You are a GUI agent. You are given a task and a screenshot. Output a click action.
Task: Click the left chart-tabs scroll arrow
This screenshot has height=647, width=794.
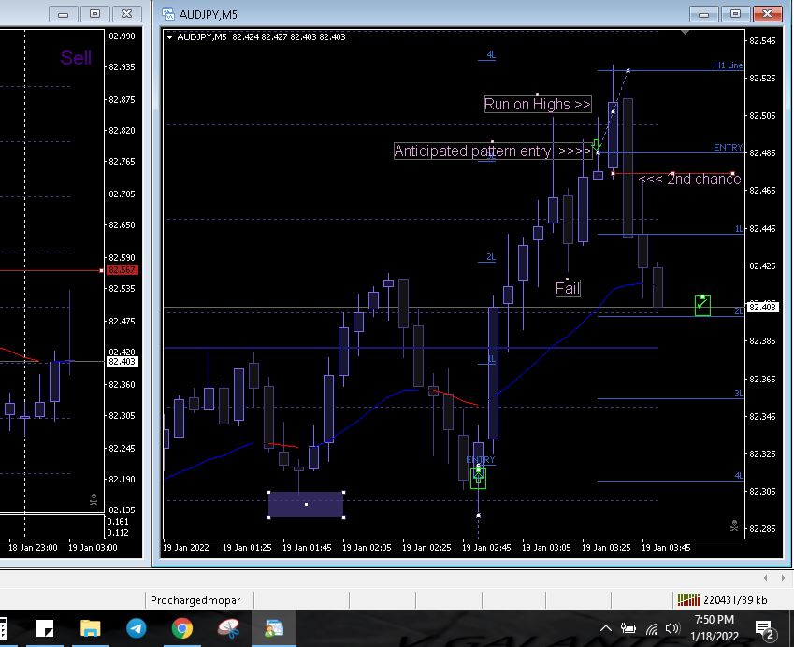click(766, 578)
